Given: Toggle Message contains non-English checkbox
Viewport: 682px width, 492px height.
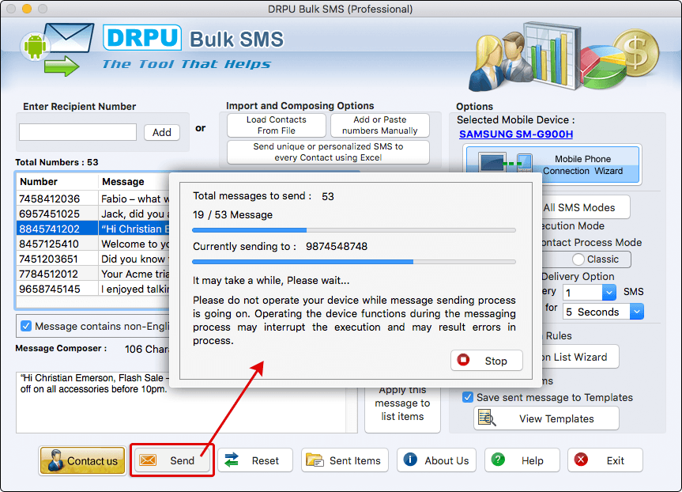Looking at the screenshot, I should [26, 326].
